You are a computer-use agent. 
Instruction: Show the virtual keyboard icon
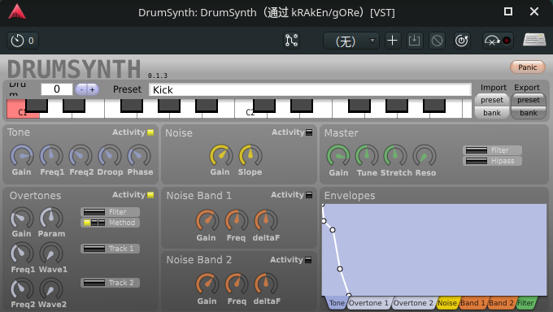click(x=534, y=40)
